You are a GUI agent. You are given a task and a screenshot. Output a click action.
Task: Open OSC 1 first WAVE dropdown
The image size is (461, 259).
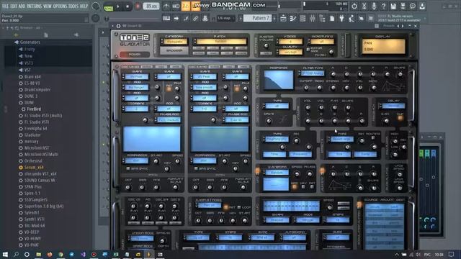point(135,77)
